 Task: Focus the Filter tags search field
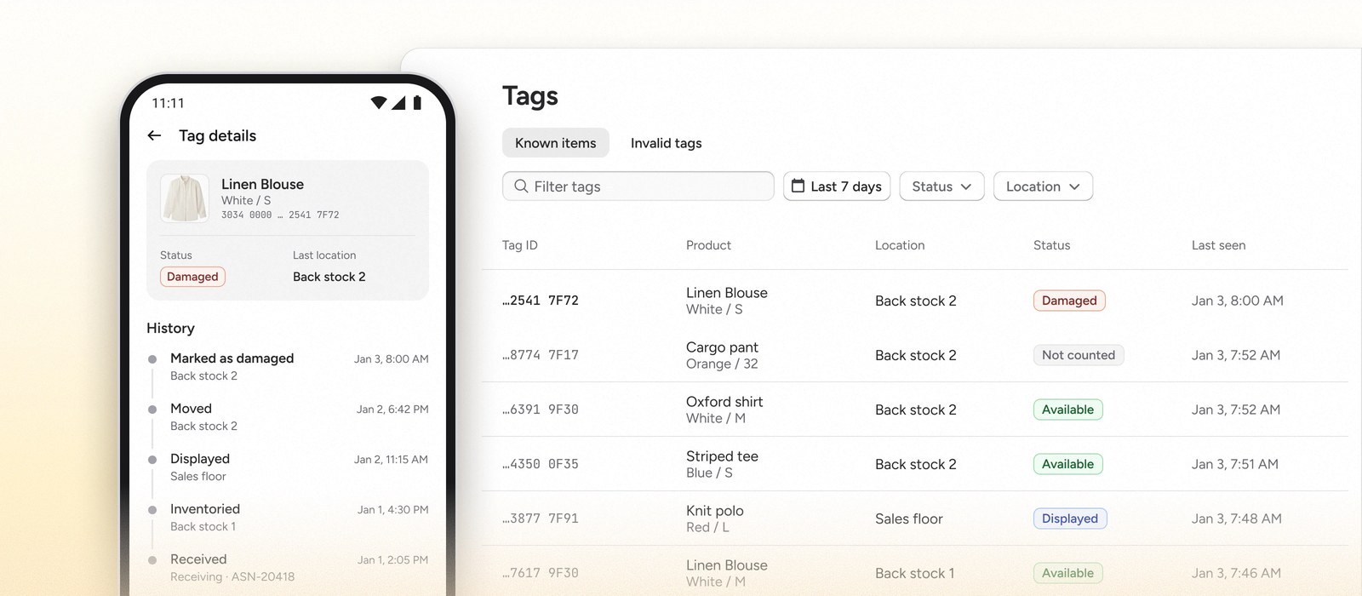(638, 186)
